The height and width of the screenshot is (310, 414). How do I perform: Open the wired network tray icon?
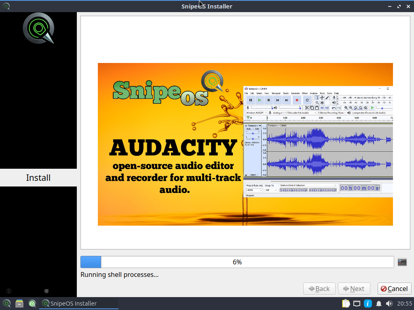(x=357, y=304)
